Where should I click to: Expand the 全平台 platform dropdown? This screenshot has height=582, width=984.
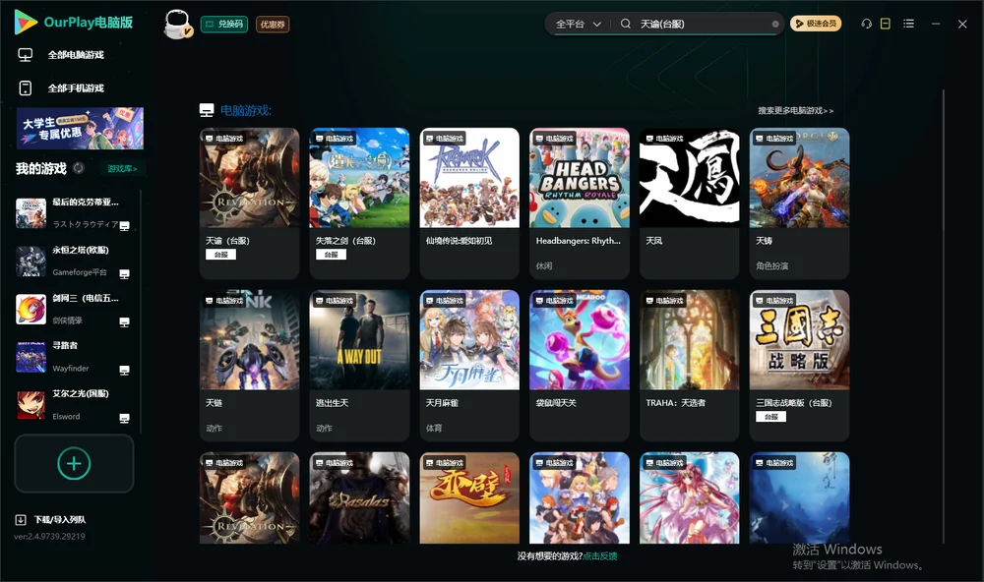pos(579,24)
